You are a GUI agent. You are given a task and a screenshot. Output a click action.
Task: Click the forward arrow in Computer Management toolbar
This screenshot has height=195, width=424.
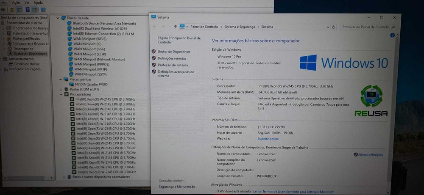pyautogui.click(x=3, y=10)
